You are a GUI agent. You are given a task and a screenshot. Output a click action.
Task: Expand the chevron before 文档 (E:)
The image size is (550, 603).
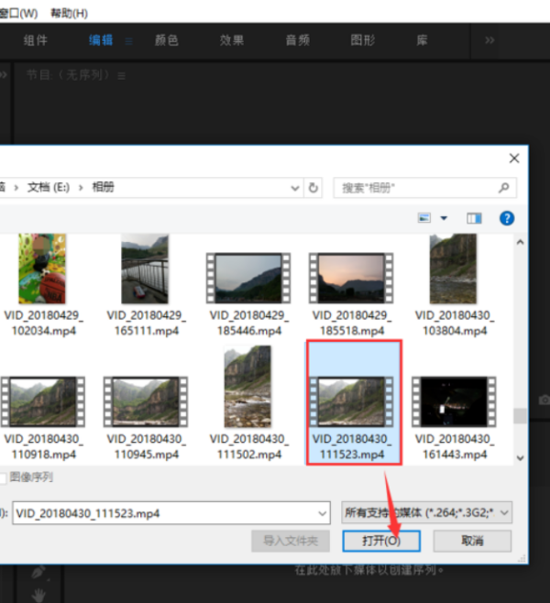(16, 188)
